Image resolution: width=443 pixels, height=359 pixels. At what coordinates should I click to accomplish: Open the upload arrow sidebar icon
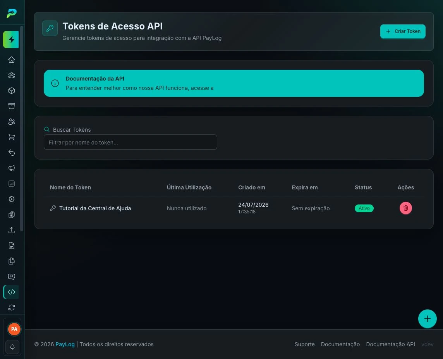pos(12,230)
